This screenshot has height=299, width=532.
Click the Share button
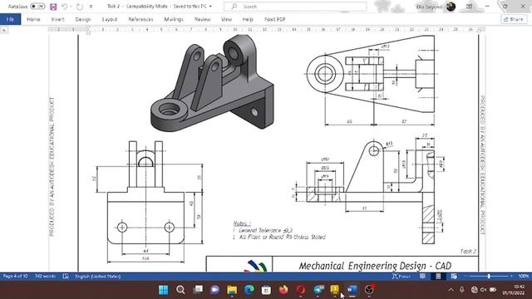pyautogui.click(x=514, y=19)
